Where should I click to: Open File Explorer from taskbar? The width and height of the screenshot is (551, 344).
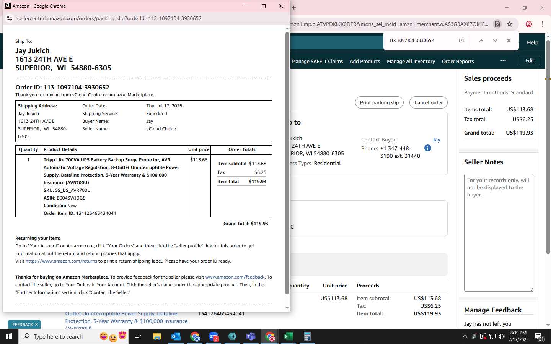click(x=157, y=336)
